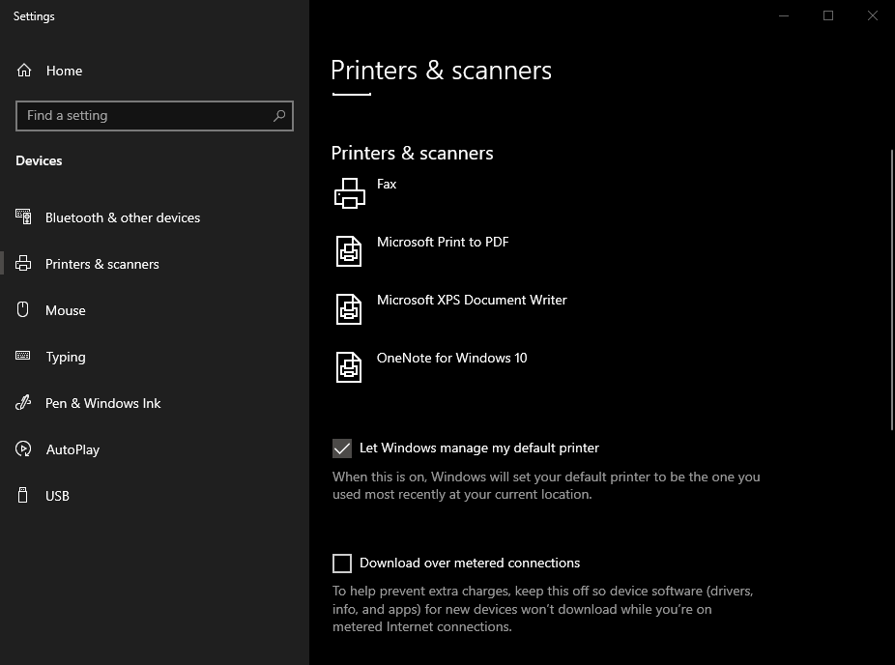Click the Home icon in sidebar
Viewport: 895px width, 665px height.
(x=24, y=71)
